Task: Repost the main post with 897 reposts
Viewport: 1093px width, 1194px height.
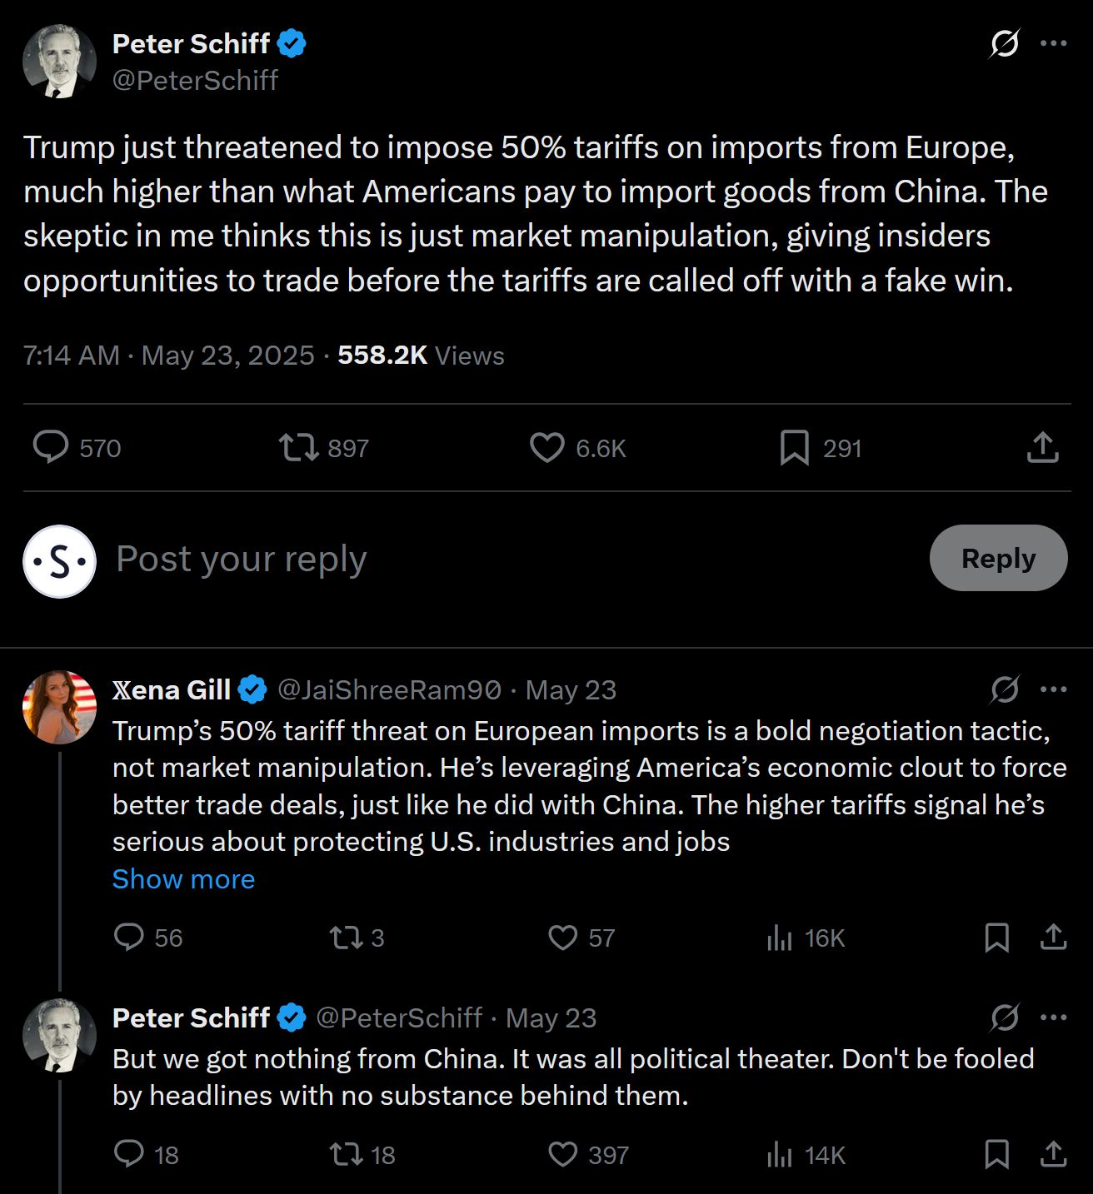Action: click(298, 448)
